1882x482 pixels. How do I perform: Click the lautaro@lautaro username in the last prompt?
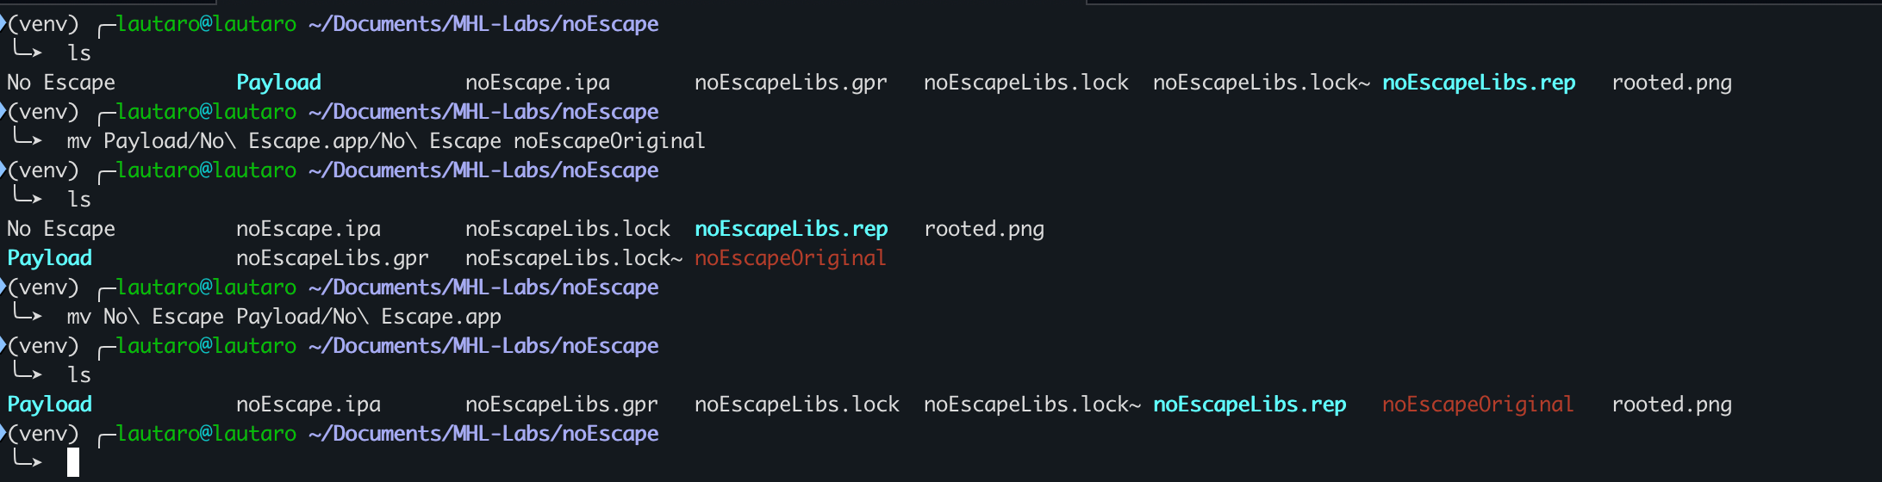pyautogui.click(x=207, y=434)
